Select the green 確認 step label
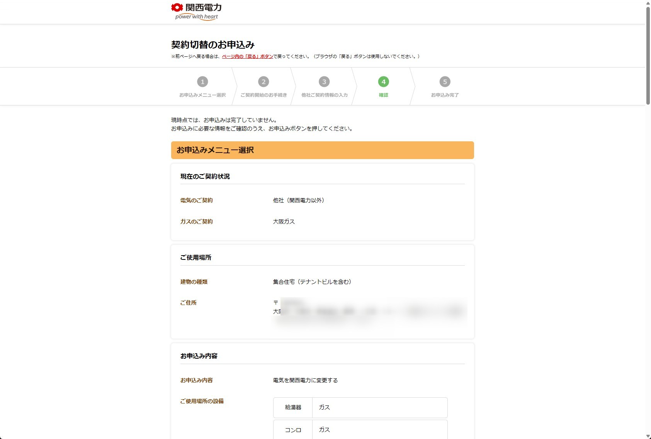Viewport: 651px width, 439px height. 383,95
